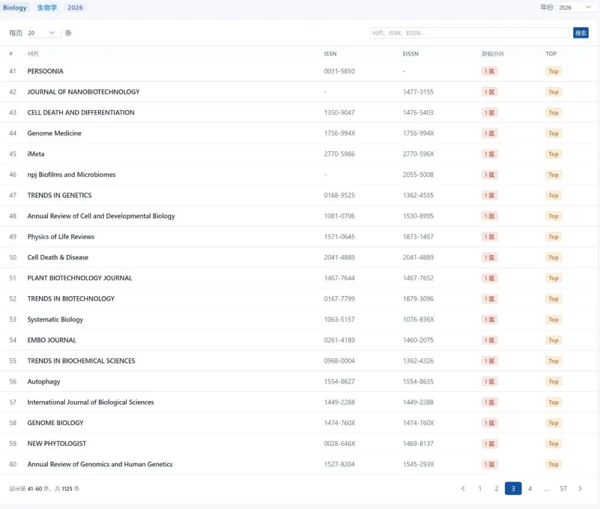Image resolution: width=600 pixels, height=509 pixels.
Task: Open the rows-per-page 20 dropdown
Action: tap(43, 33)
